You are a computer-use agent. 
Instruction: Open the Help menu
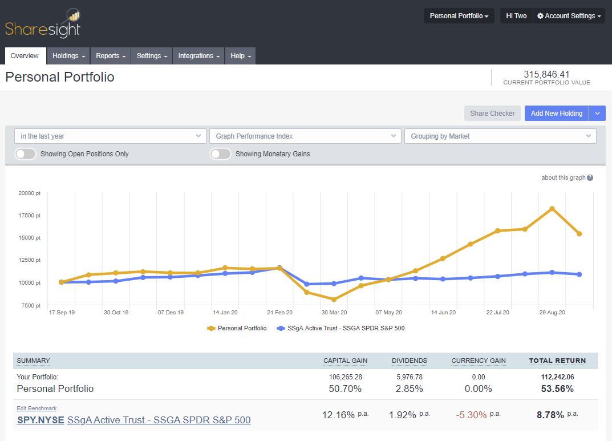point(241,56)
